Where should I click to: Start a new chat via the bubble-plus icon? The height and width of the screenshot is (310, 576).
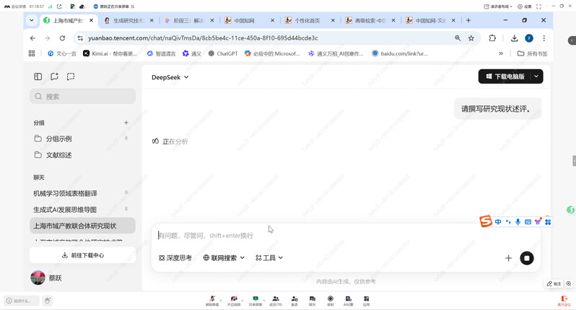click(54, 76)
